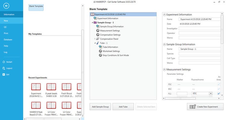226x120 pixels.
Task: Open recent experiment 'MA900 8 Peak Bead'
Action: click(36, 109)
